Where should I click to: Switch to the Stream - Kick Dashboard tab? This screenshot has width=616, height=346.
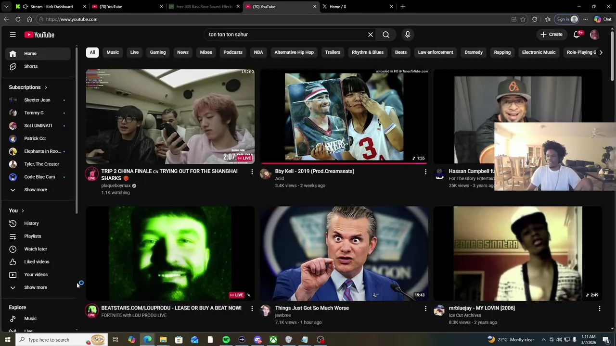(x=51, y=7)
